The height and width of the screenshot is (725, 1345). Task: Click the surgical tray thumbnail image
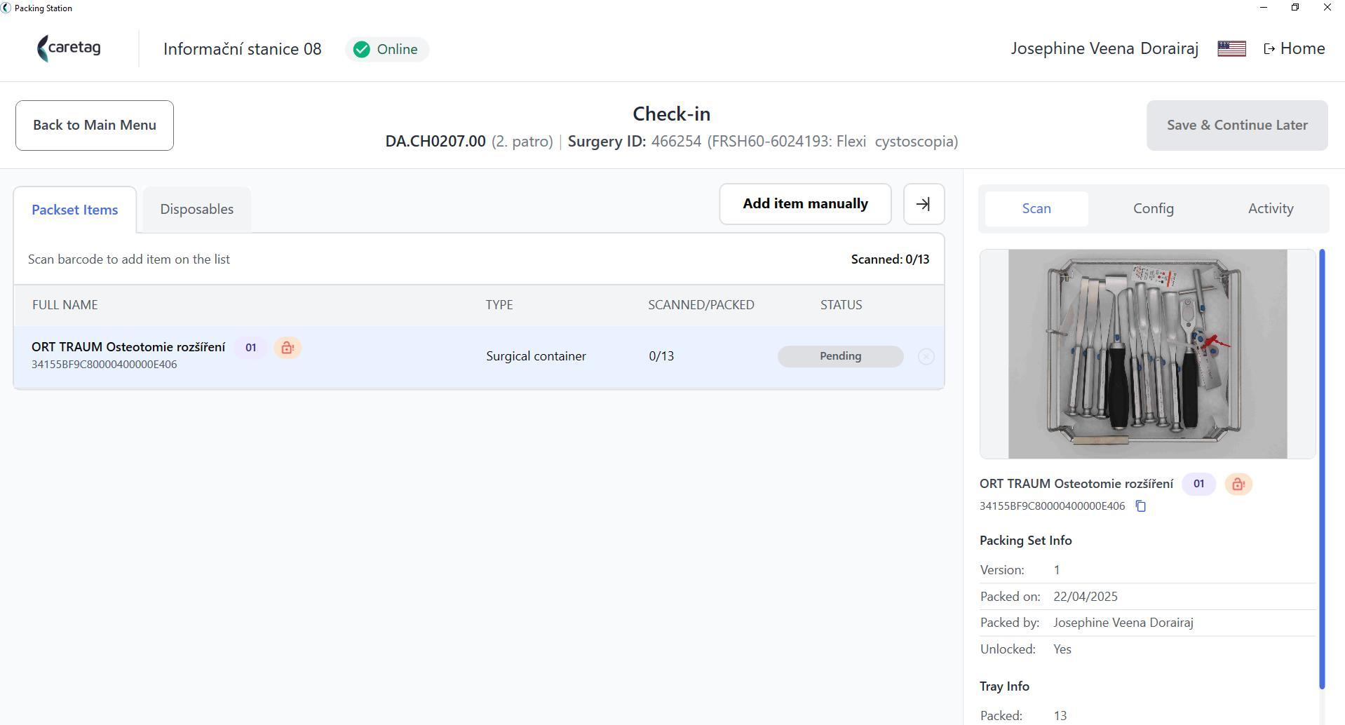[1147, 354]
